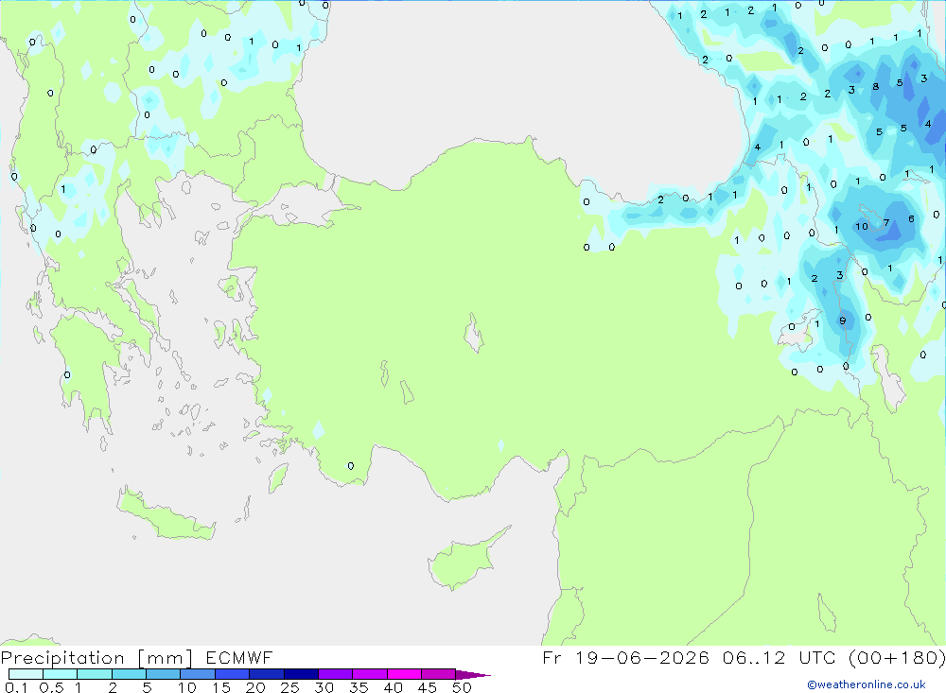Select the 30–35 mm legend color swatch
The image size is (946, 693).
point(336,674)
